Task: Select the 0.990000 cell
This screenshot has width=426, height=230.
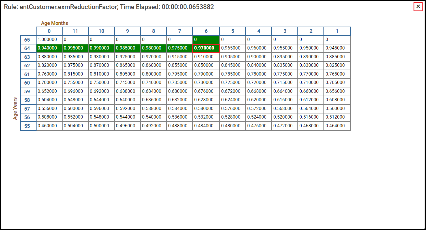Action: pyautogui.click(x=101, y=48)
